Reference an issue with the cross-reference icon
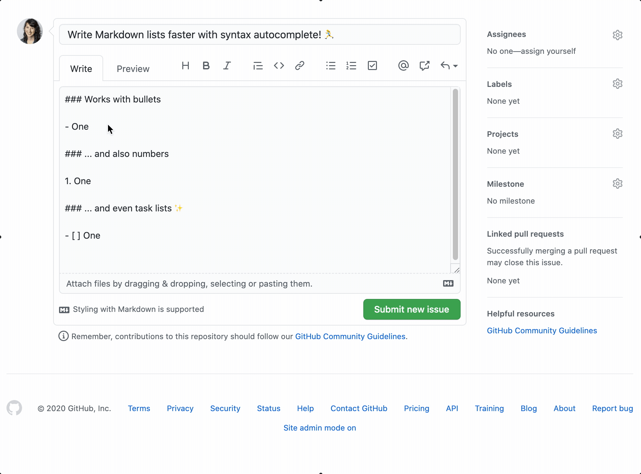The height and width of the screenshot is (474, 641). coord(424,65)
